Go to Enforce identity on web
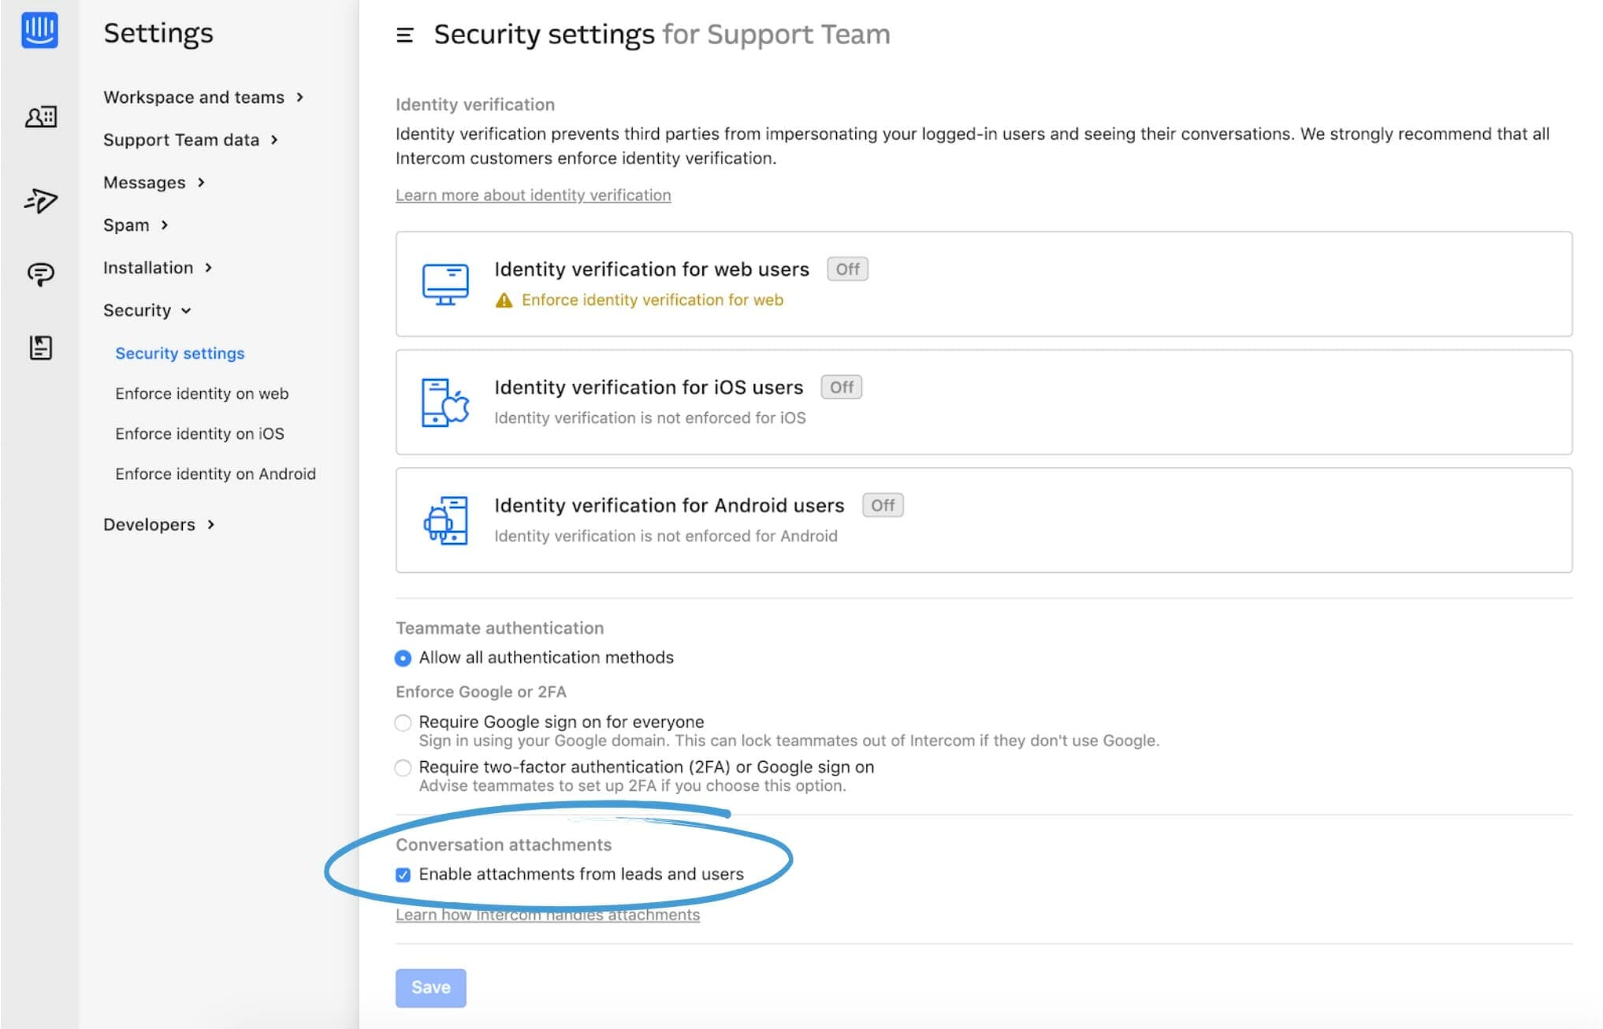This screenshot has width=1603, height=1029. pos(202,394)
